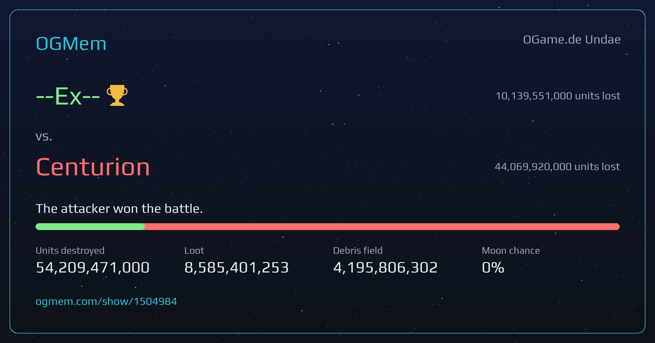
Task: Click the OGame.de Undae server label
Action: (x=572, y=40)
